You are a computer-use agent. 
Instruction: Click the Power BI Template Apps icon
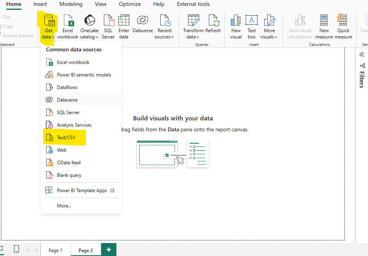49,190
